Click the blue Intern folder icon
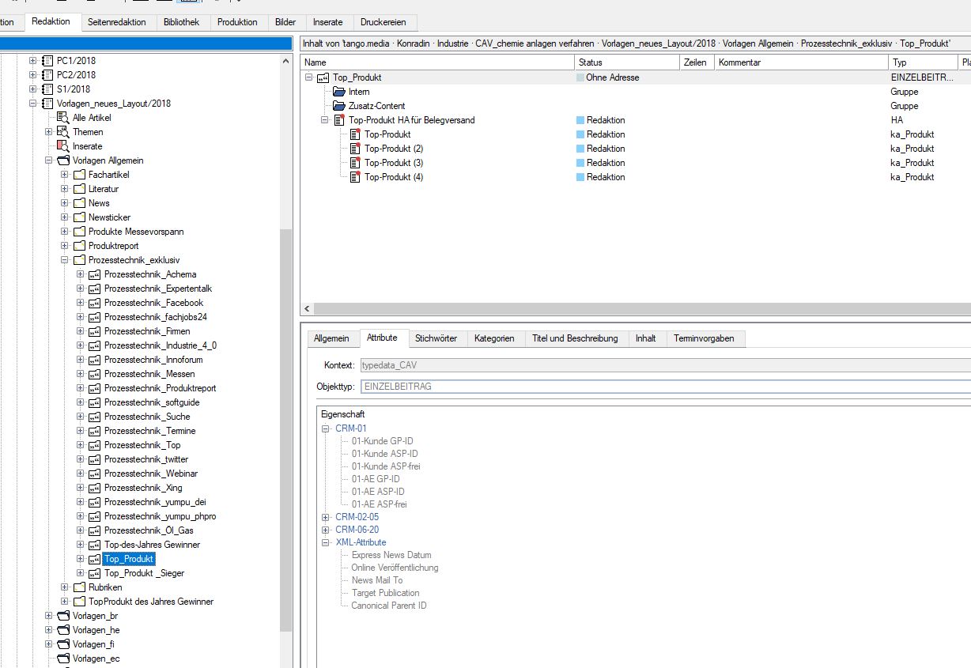This screenshot has height=668, width=971. tap(339, 92)
